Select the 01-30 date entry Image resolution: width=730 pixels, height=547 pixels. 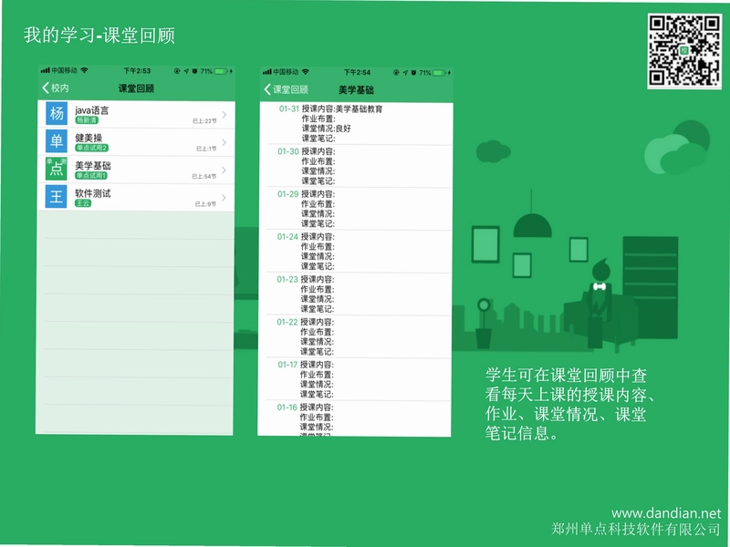(288, 151)
